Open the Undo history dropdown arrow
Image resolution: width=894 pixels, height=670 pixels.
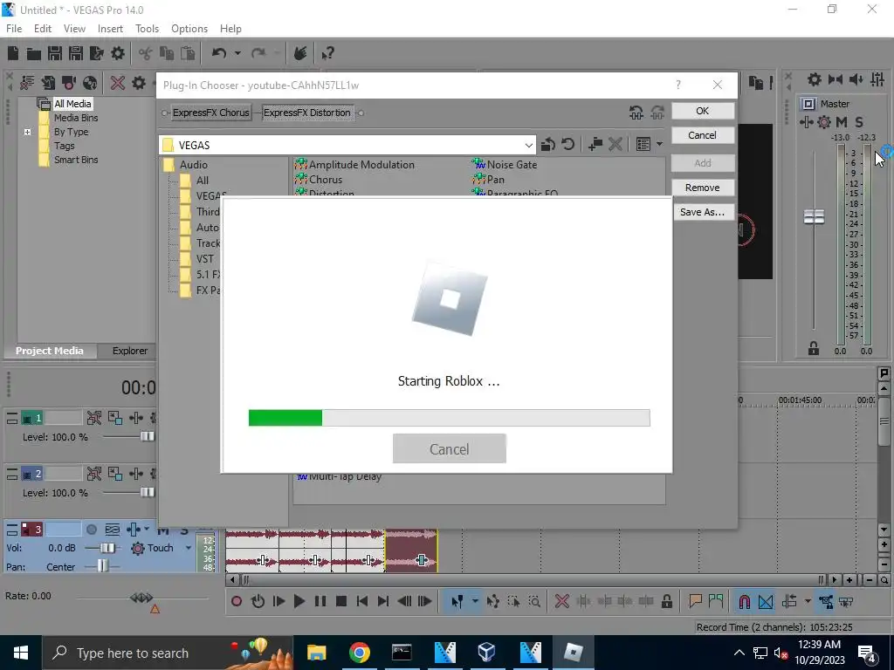coord(237,53)
